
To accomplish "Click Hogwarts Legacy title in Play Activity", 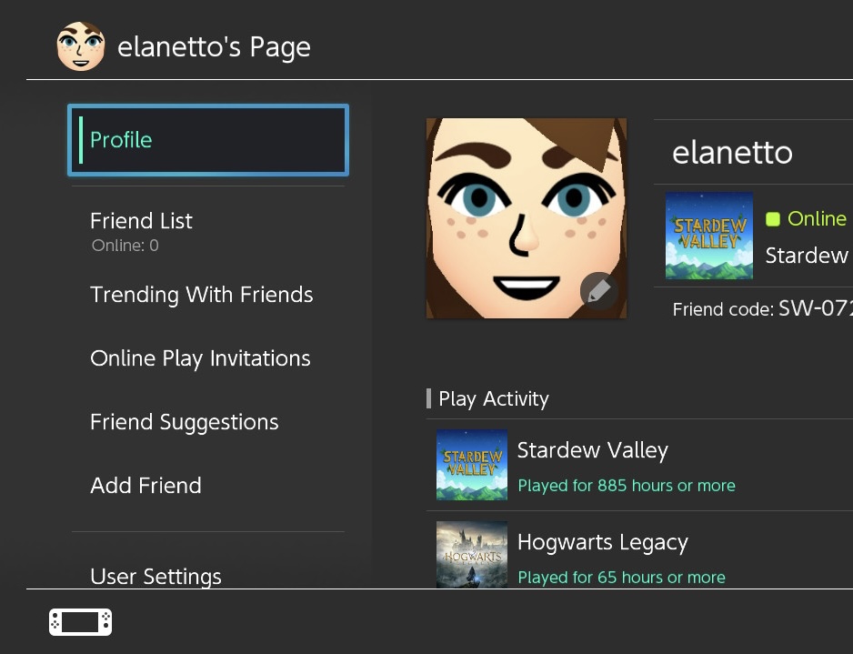I will pos(603,542).
